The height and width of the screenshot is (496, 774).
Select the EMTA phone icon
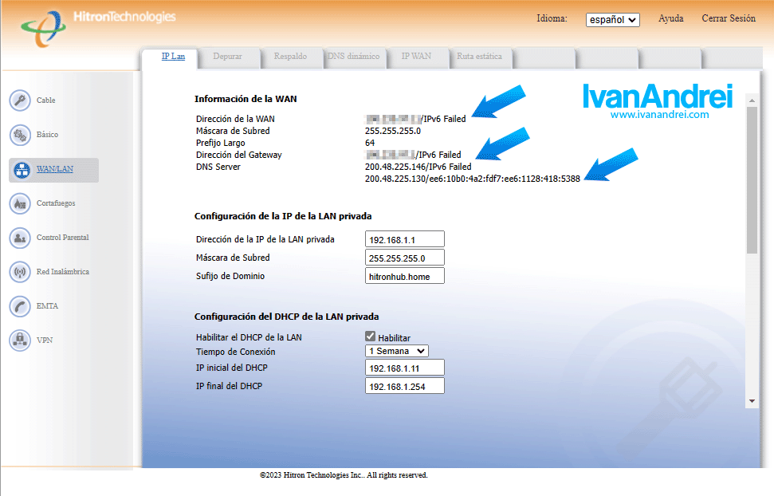(20, 306)
